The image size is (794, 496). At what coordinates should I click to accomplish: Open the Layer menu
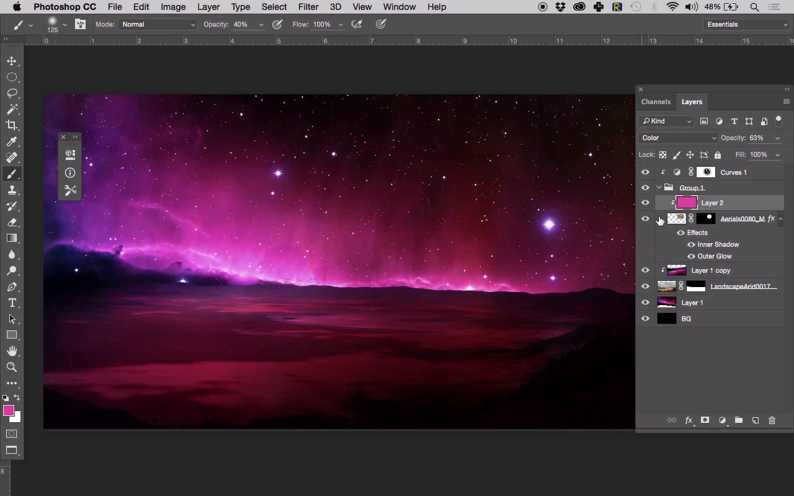click(x=208, y=7)
